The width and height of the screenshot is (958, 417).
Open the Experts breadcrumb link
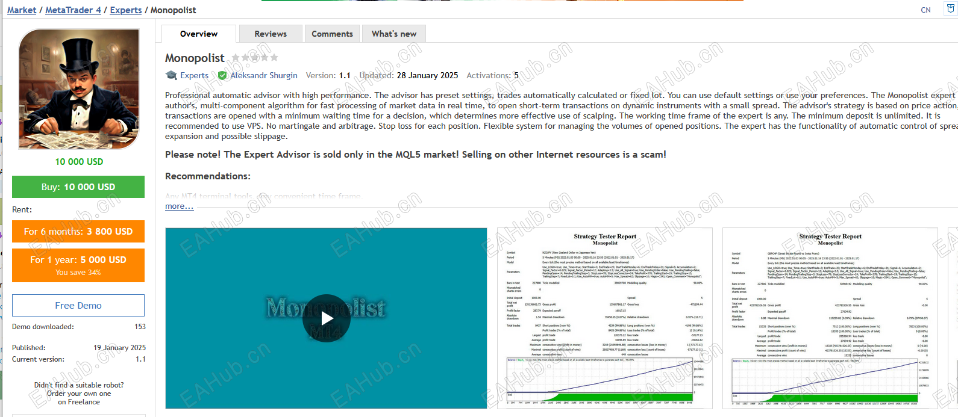(126, 10)
